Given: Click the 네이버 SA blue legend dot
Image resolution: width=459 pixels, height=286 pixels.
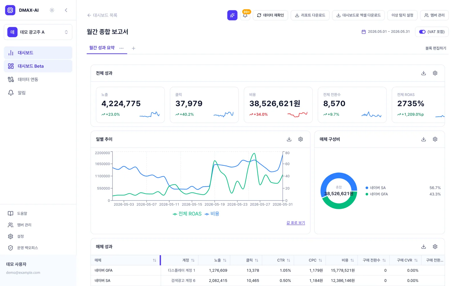Looking at the screenshot, I should (367, 188).
